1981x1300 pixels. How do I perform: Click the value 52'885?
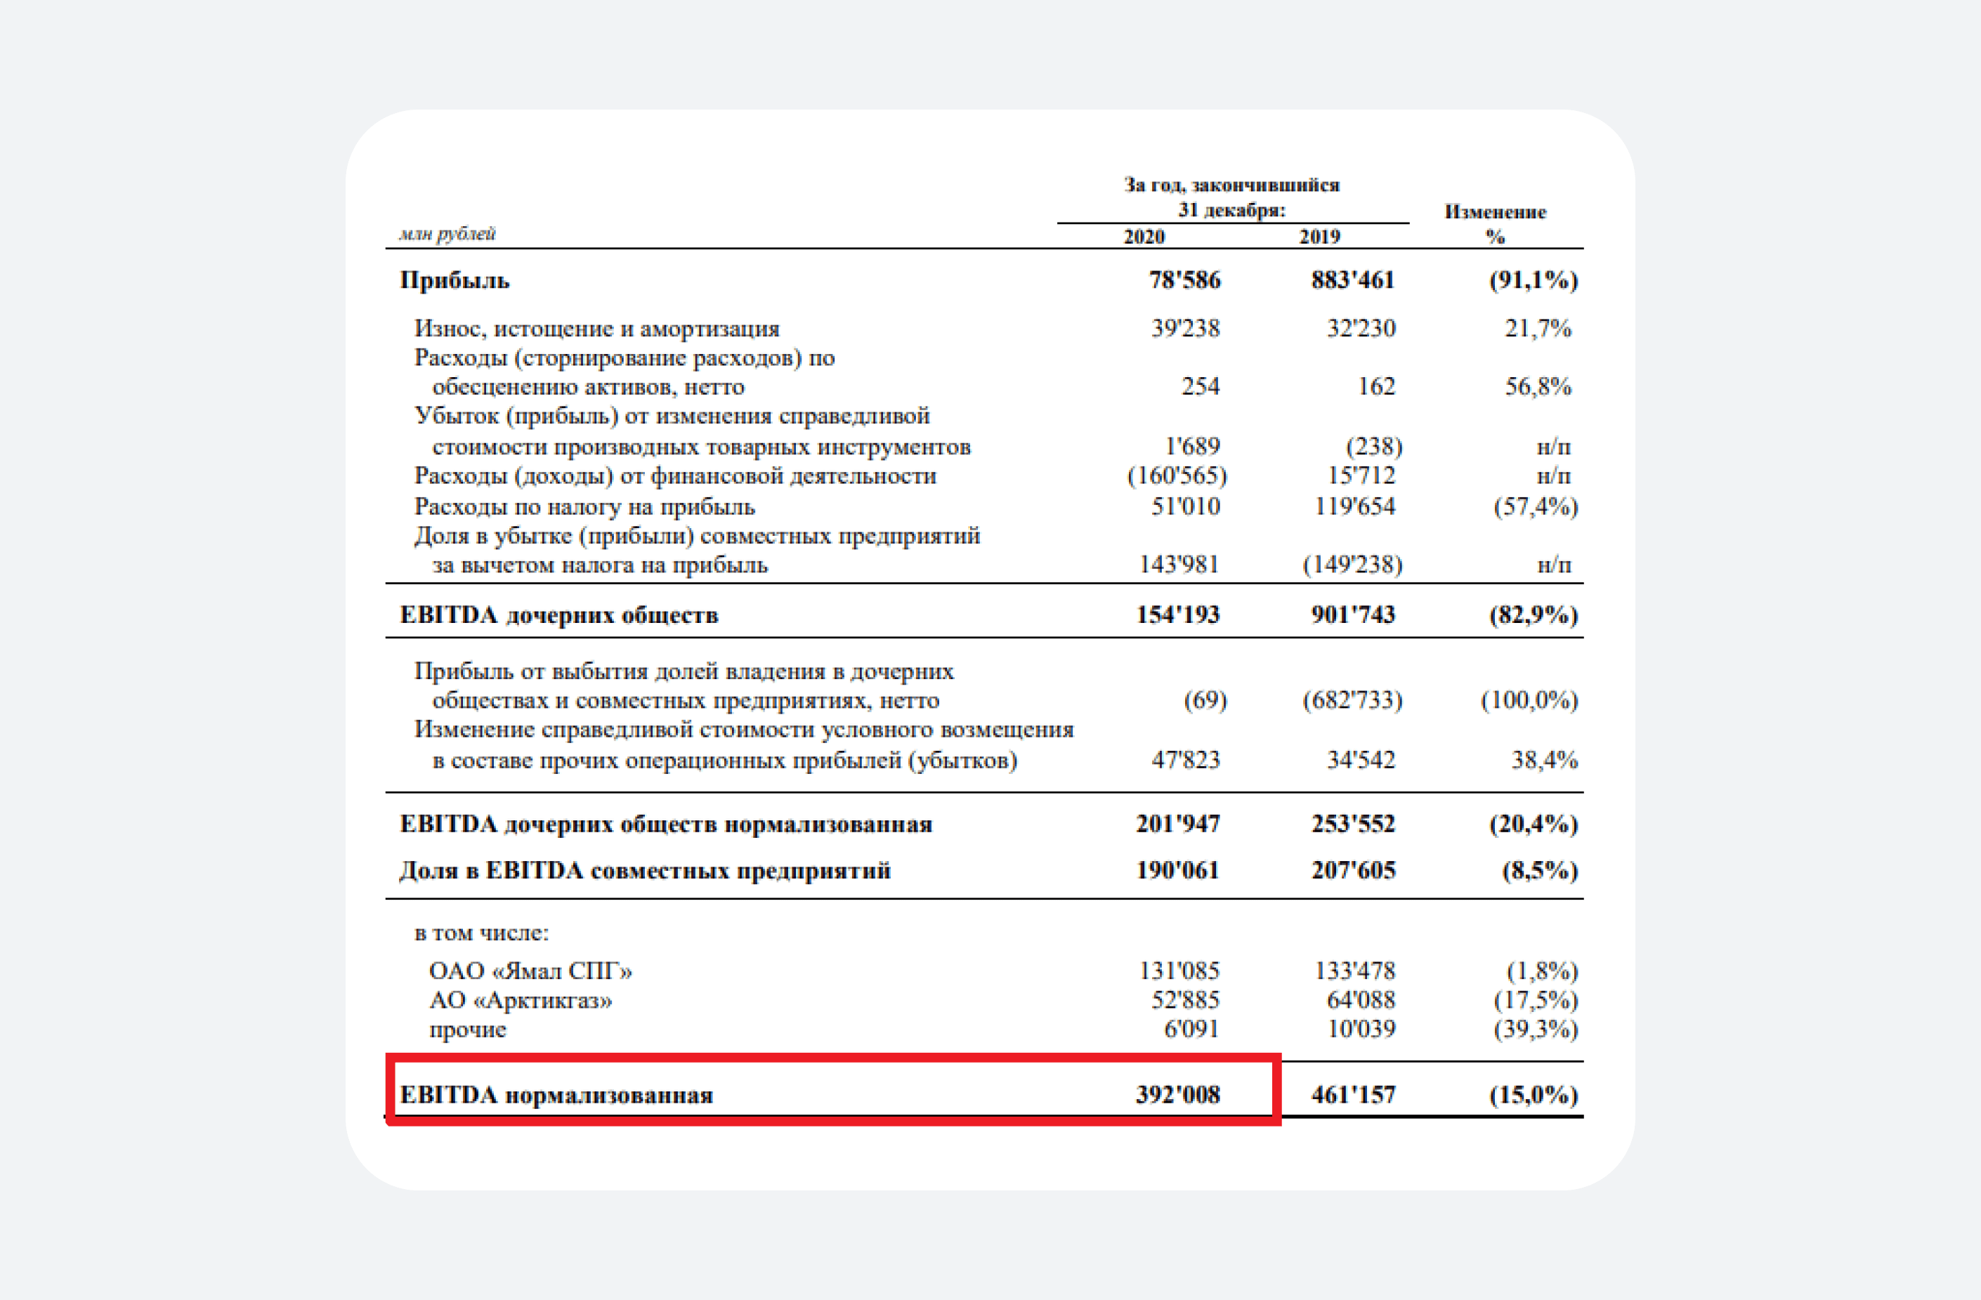1185,999
